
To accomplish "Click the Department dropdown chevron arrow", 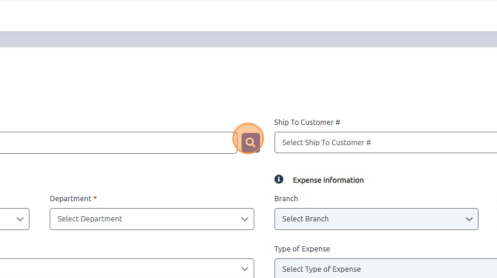I will pos(244,219).
